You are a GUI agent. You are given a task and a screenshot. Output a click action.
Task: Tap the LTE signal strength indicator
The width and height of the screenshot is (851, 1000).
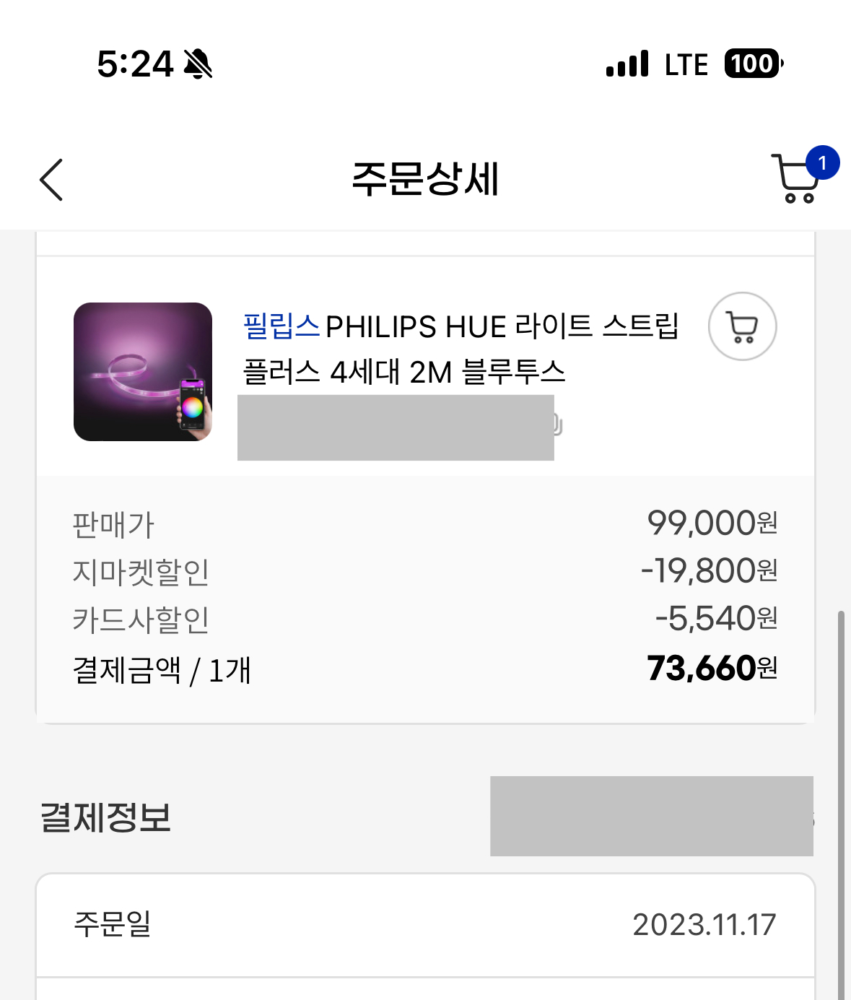pyautogui.click(x=628, y=64)
